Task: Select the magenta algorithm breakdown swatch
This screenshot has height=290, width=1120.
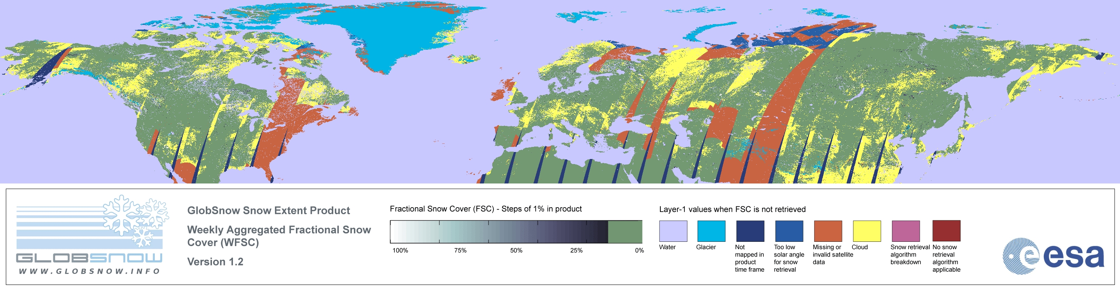Action: pos(906,231)
